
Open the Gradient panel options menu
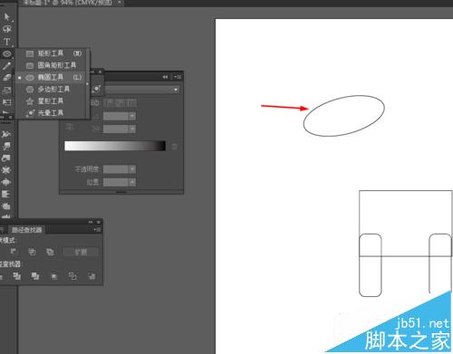(x=178, y=77)
